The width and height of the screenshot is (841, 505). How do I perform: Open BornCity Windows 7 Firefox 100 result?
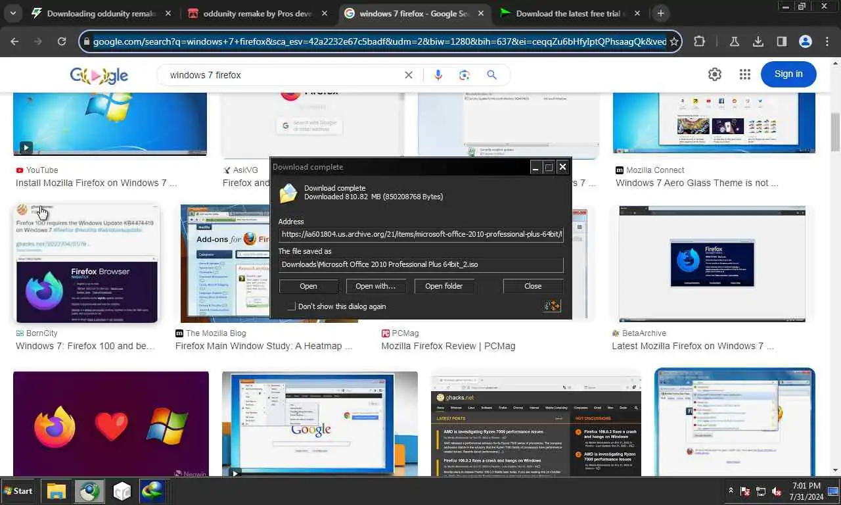pyautogui.click(x=85, y=346)
